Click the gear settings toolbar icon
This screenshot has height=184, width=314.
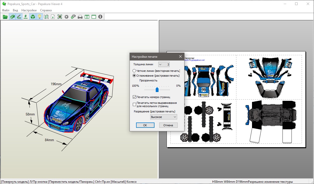(67, 17)
